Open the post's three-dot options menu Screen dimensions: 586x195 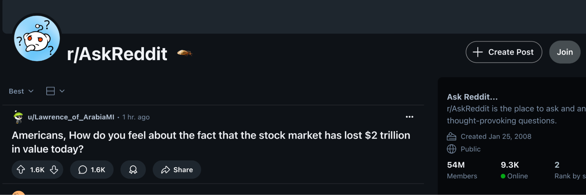(x=409, y=117)
